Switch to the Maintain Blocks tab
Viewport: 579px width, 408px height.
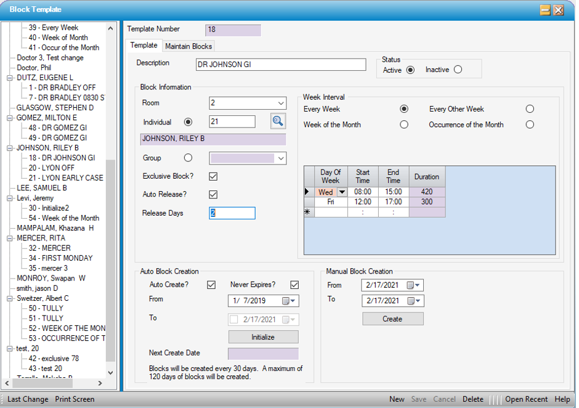[188, 46]
